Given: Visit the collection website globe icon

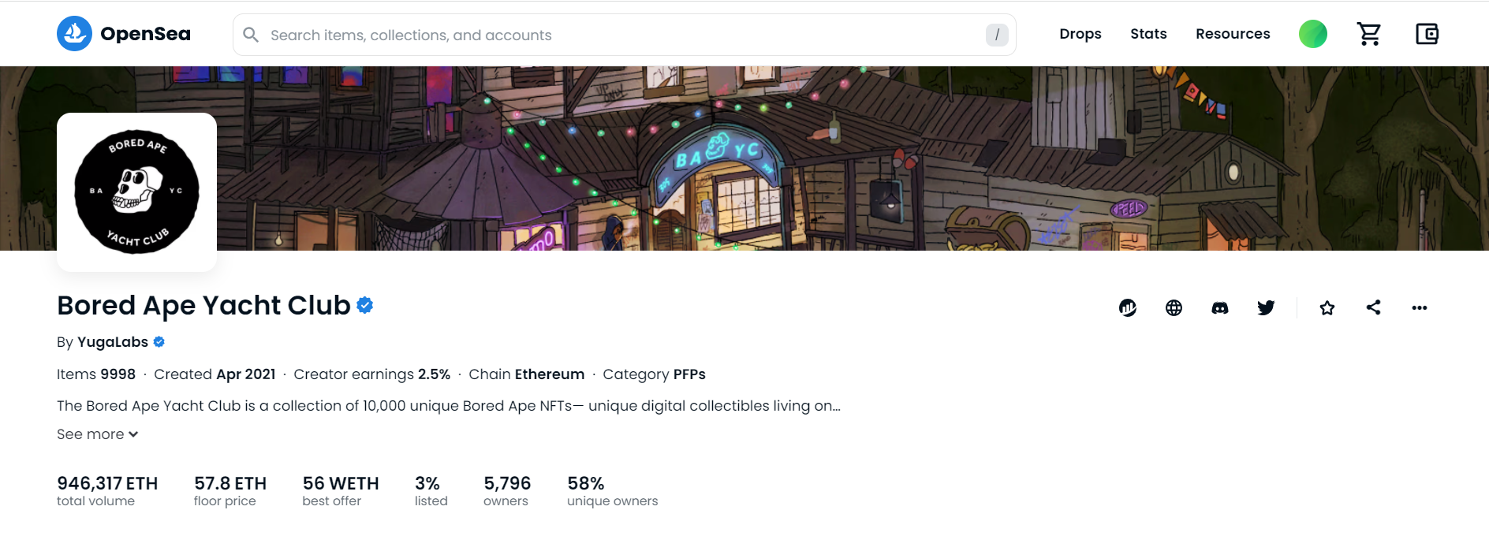Looking at the screenshot, I should [x=1174, y=307].
